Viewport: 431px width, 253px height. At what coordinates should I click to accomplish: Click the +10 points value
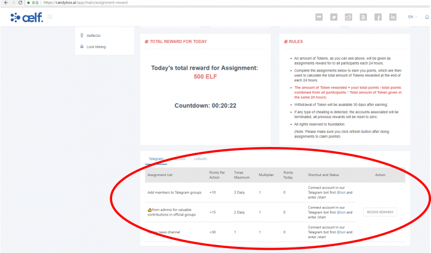[212, 193]
